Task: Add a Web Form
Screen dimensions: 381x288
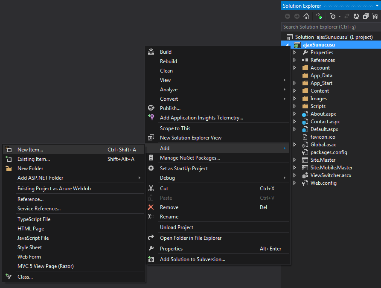Action: point(74,257)
